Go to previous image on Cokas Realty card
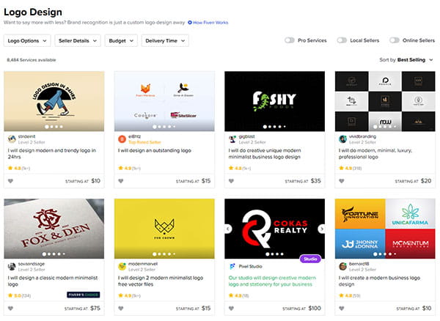440x321 pixels. click(x=228, y=229)
